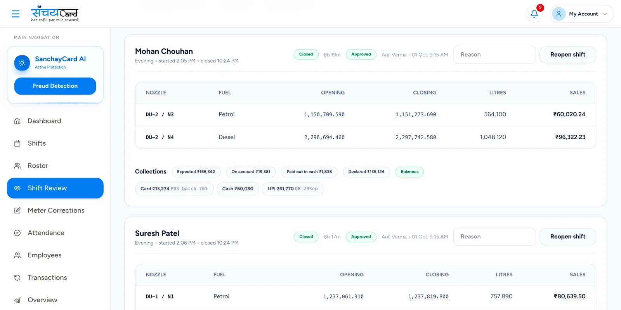
Task: Click the UPI ₹61,770 QR chip
Action: click(293, 189)
